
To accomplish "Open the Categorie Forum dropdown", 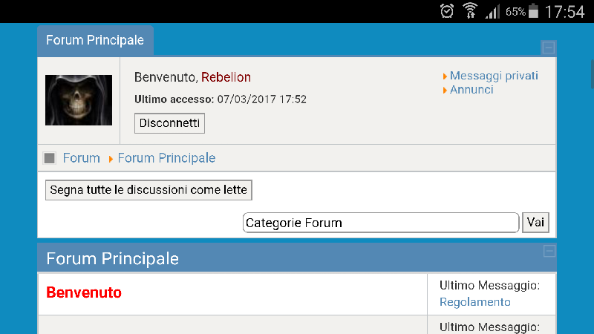I will [x=381, y=223].
